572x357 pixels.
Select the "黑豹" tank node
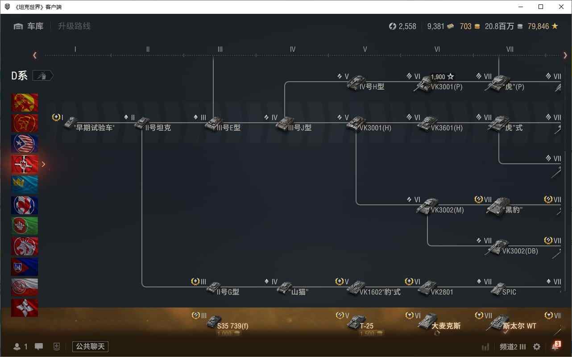click(x=504, y=206)
